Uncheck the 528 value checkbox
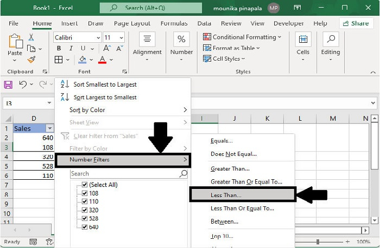Image resolution: width=380 pixels, height=248 pixels. 84,219
